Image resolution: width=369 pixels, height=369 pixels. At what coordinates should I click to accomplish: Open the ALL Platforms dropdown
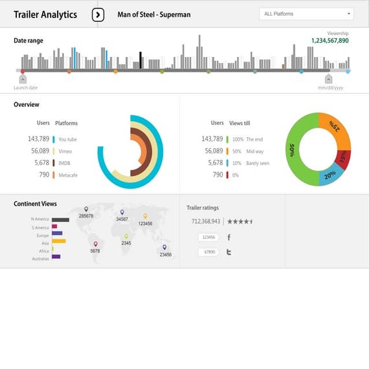click(x=306, y=14)
